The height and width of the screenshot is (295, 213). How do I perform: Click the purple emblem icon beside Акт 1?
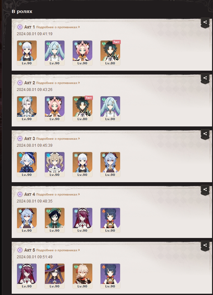(20, 27)
